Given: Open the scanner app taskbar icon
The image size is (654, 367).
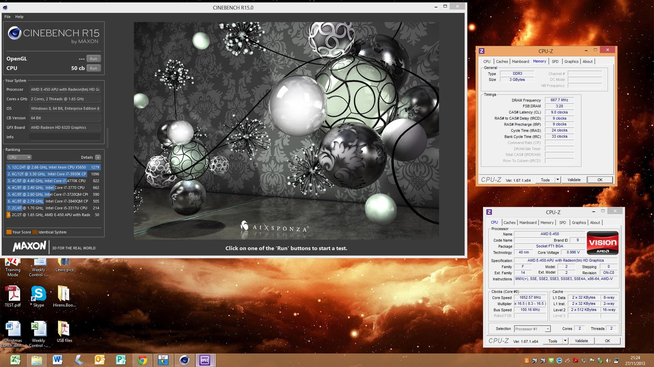Looking at the screenshot, I should coord(79,360).
